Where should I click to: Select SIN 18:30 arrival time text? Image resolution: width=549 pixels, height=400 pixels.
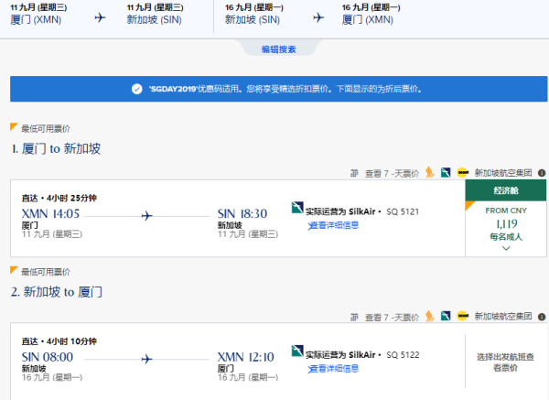242,213
